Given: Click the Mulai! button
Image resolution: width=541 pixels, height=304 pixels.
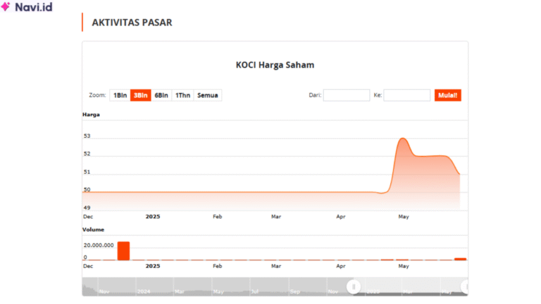Looking at the screenshot, I should pos(448,96).
